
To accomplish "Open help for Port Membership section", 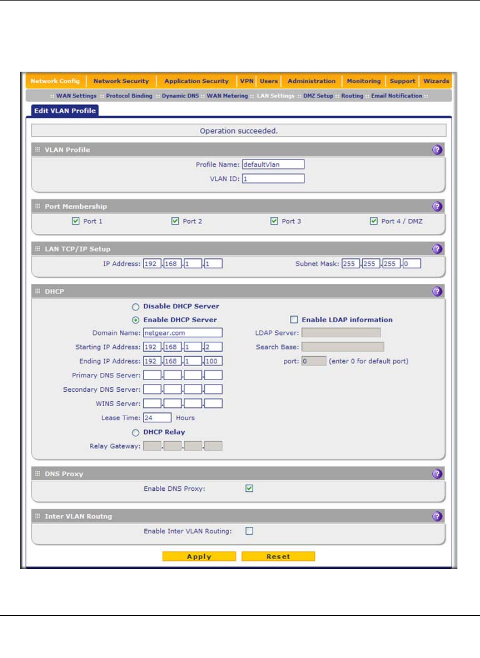I will click(437, 207).
